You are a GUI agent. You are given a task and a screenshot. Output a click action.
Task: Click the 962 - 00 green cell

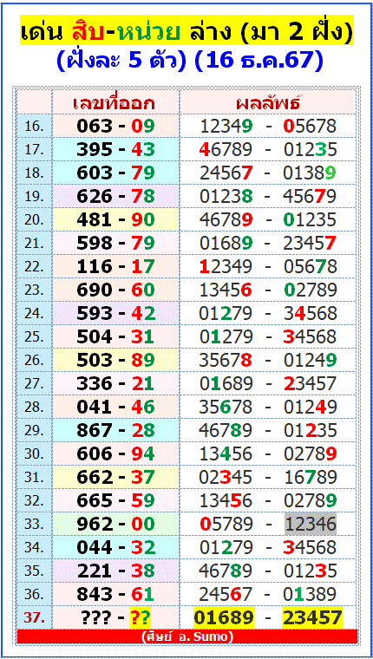pos(116,524)
